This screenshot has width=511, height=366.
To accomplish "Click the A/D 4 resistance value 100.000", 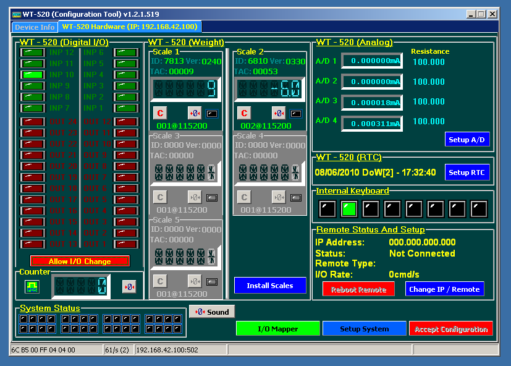I will [429, 121].
